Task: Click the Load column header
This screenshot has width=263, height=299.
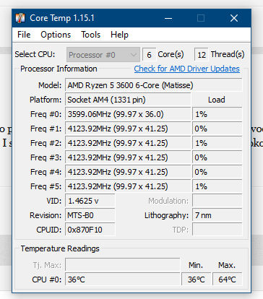Action: pos(217,100)
